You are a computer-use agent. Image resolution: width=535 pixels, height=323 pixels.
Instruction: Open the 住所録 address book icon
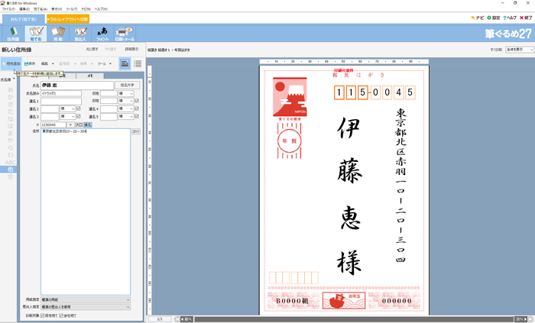13,33
